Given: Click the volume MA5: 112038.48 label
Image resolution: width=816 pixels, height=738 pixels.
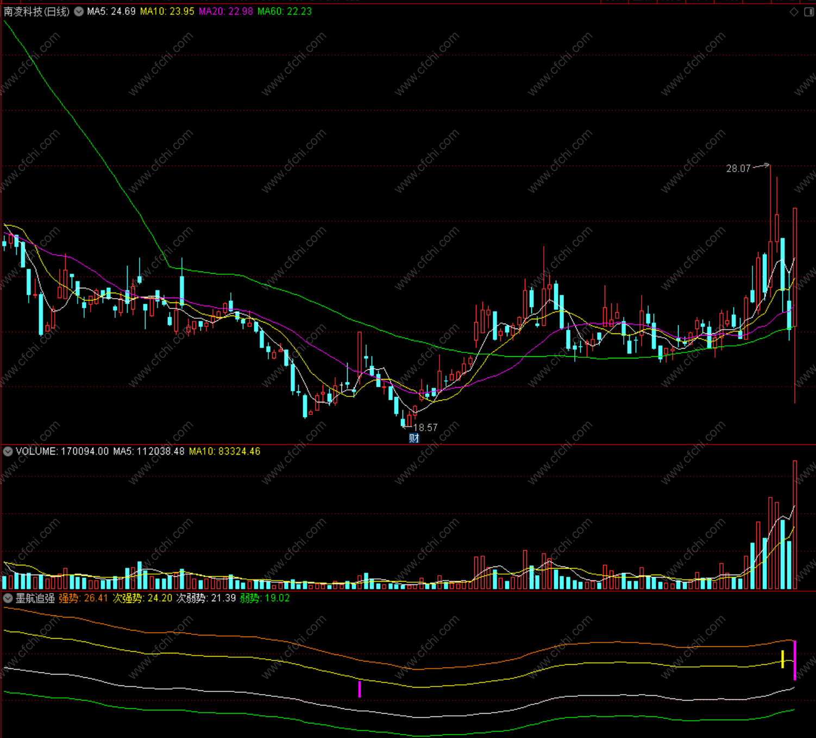Looking at the screenshot, I should point(149,451).
